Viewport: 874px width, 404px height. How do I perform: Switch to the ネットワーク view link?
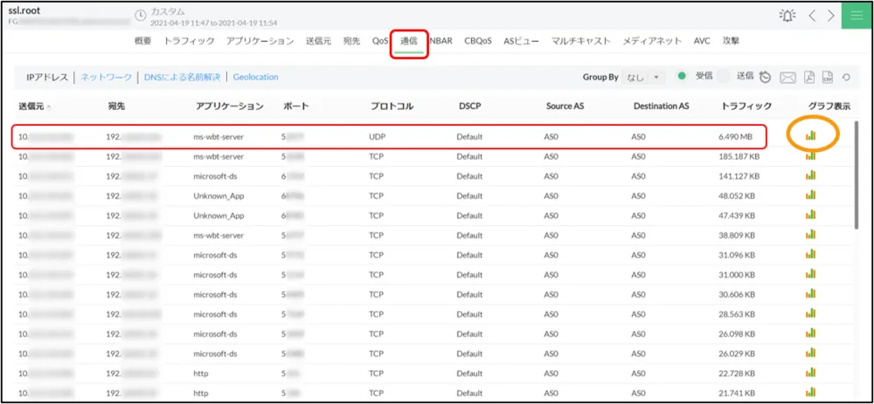pos(106,78)
